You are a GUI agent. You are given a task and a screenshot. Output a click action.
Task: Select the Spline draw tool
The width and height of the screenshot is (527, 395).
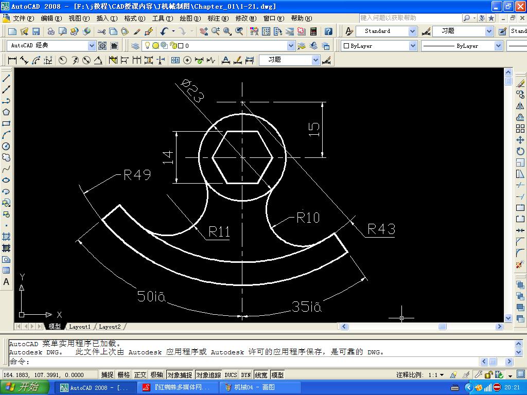[x=6, y=169]
